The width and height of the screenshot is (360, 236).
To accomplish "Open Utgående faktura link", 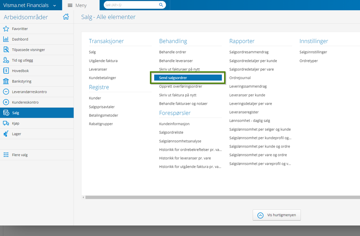I will pos(103,61).
